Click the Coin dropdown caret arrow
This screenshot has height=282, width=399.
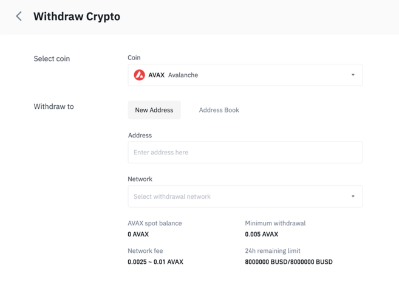click(353, 75)
